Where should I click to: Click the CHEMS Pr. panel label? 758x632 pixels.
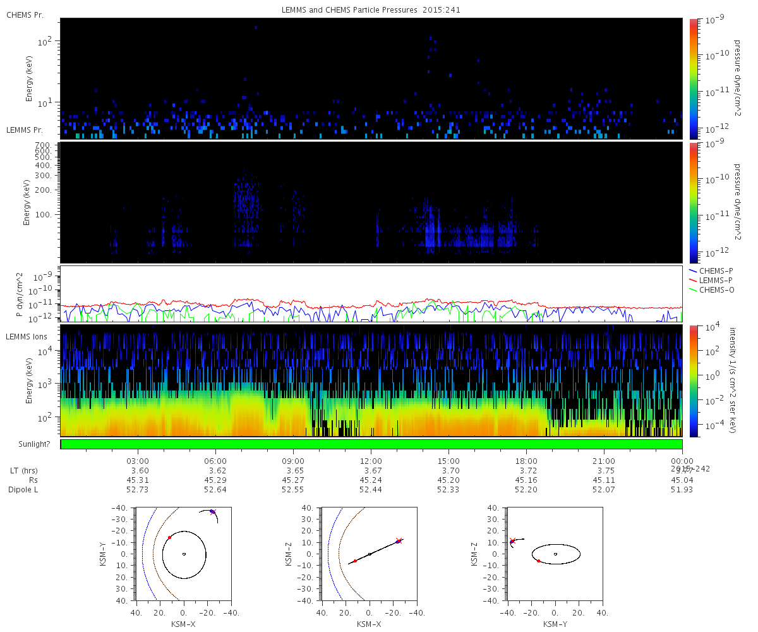pos(25,15)
